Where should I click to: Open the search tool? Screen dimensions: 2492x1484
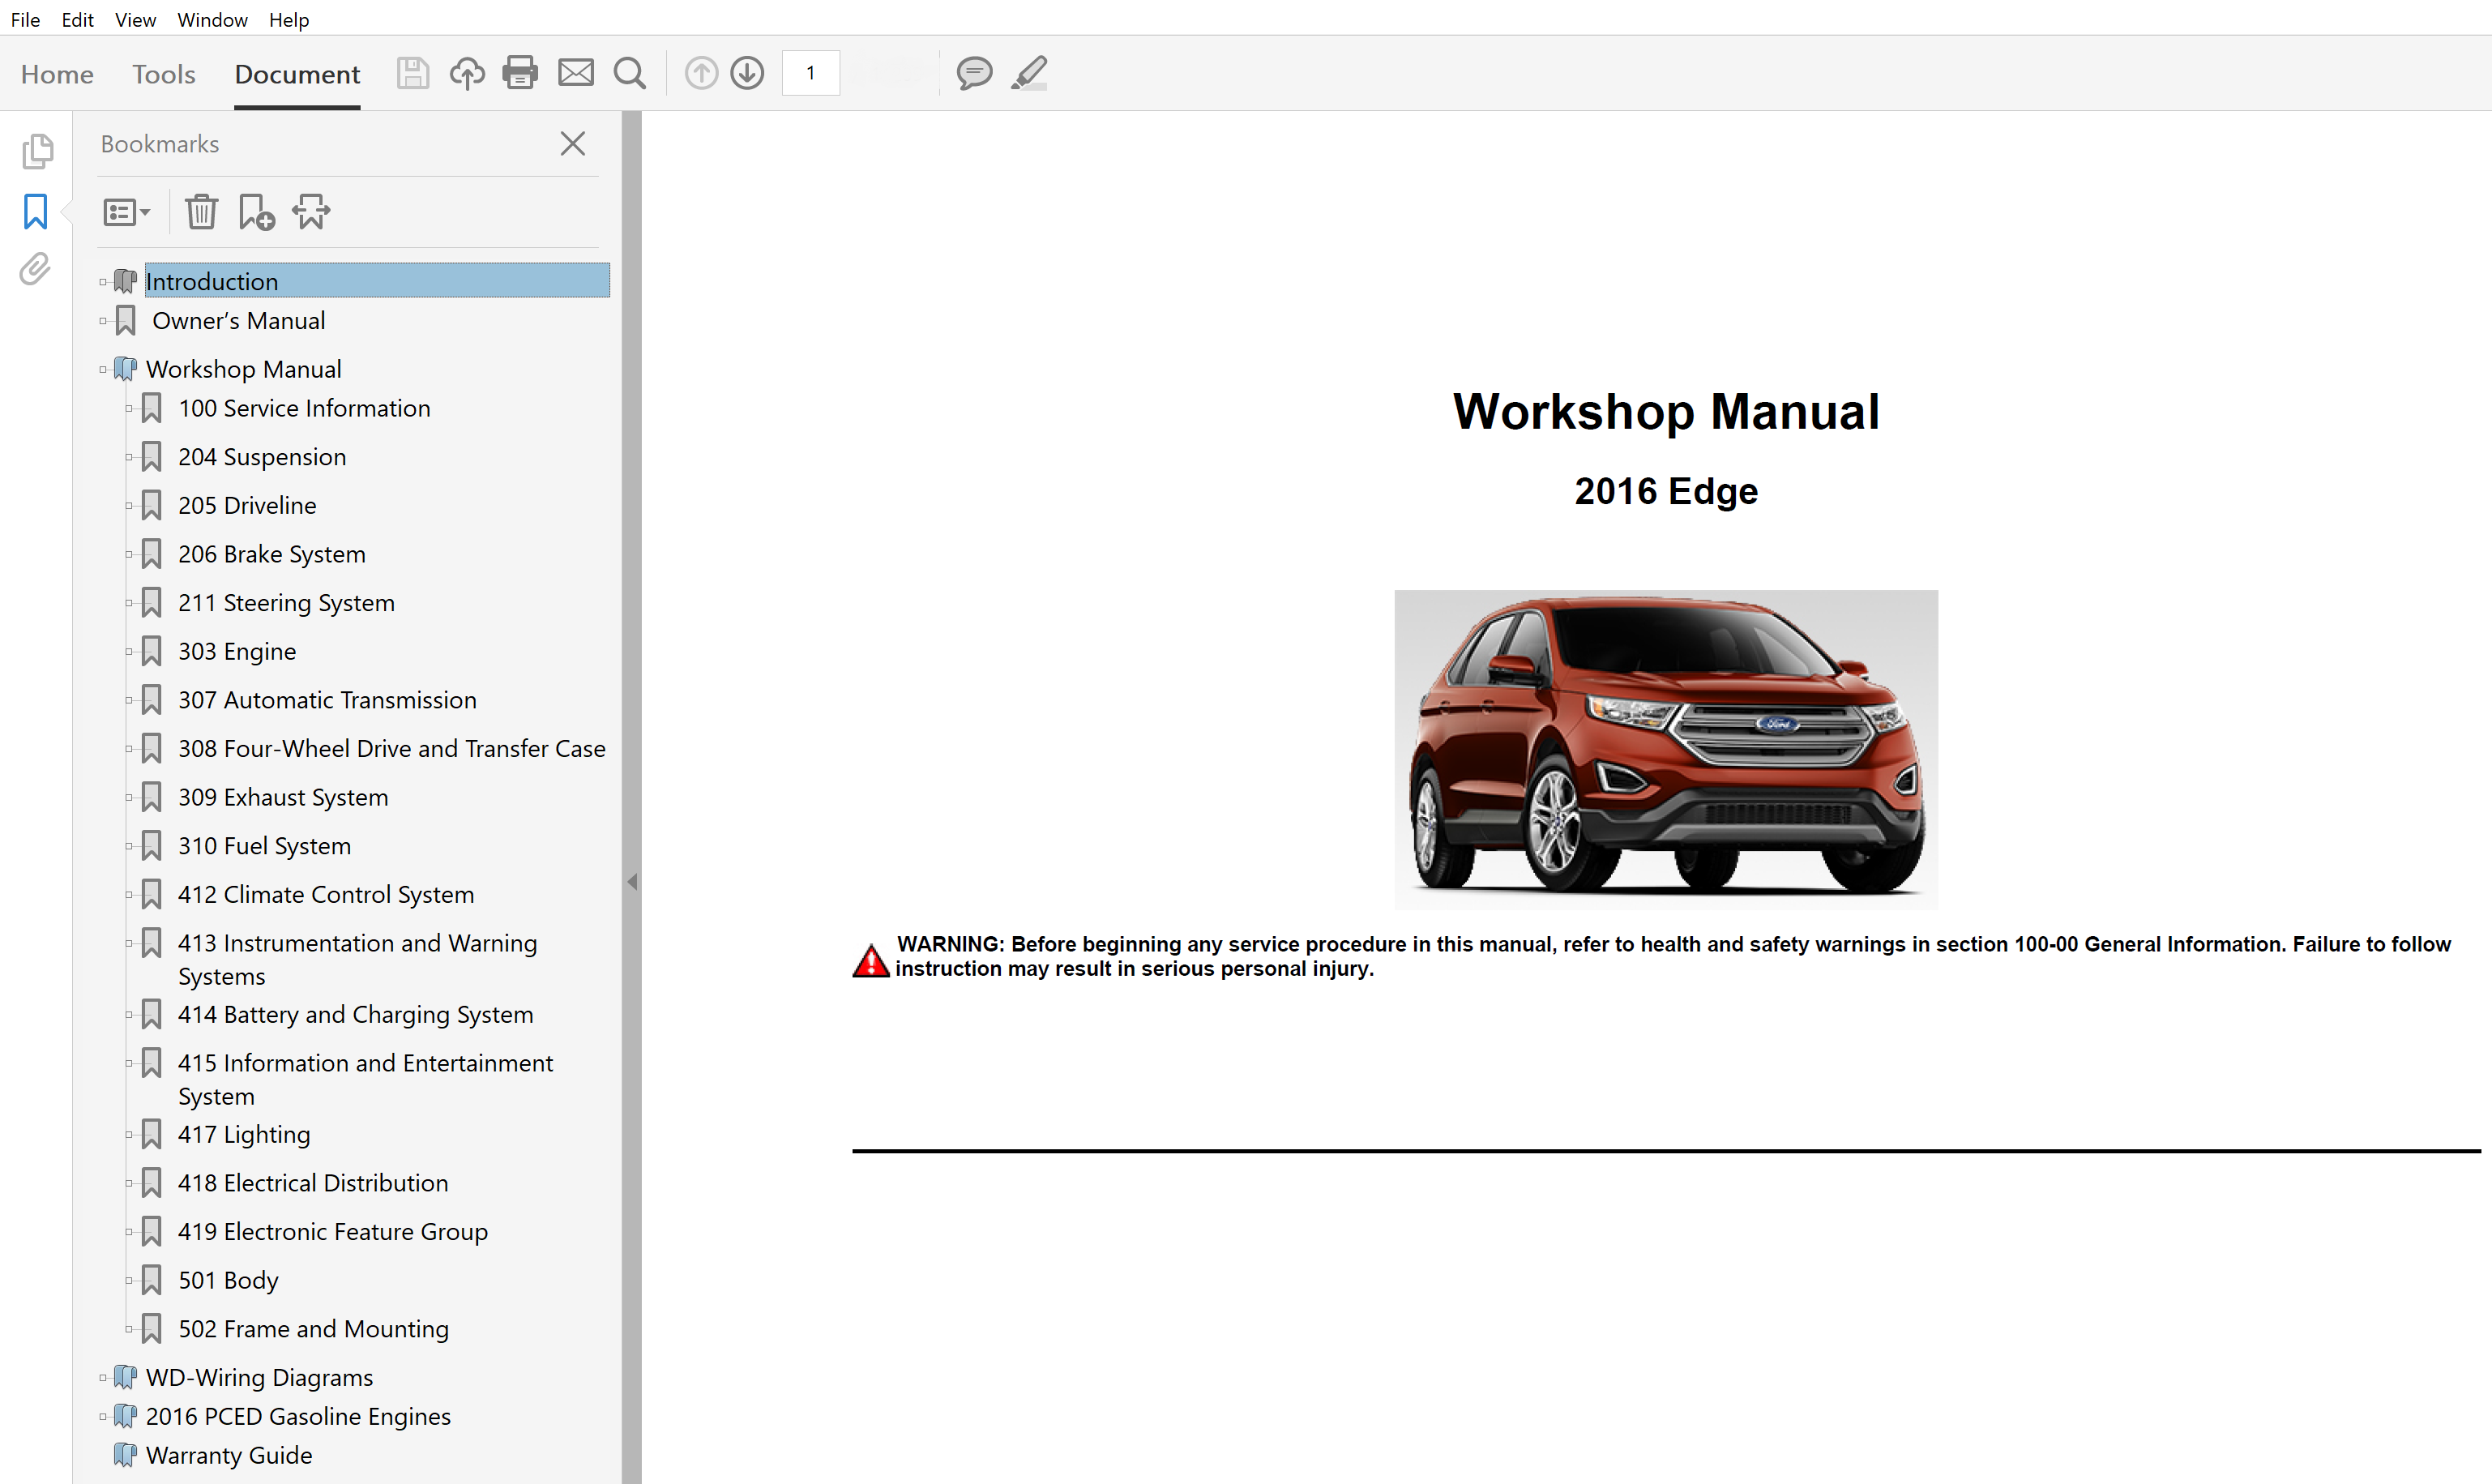pyautogui.click(x=630, y=73)
